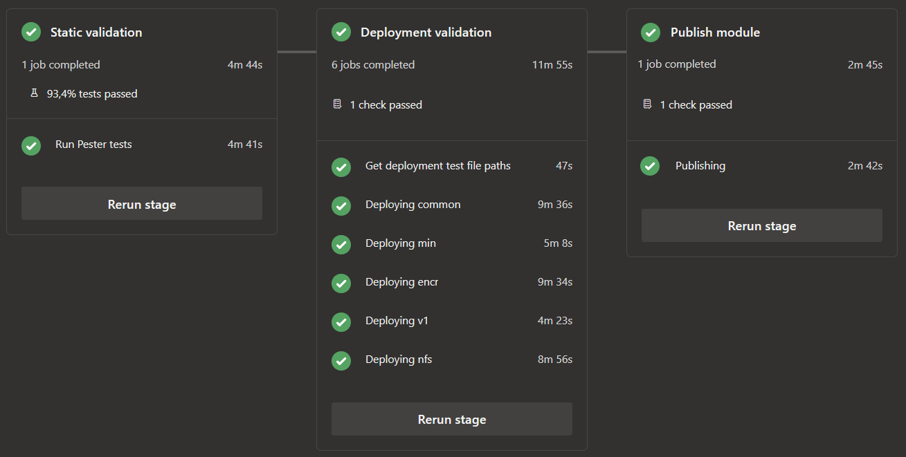Open the Deploying v1 job

[x=397, y=321]
